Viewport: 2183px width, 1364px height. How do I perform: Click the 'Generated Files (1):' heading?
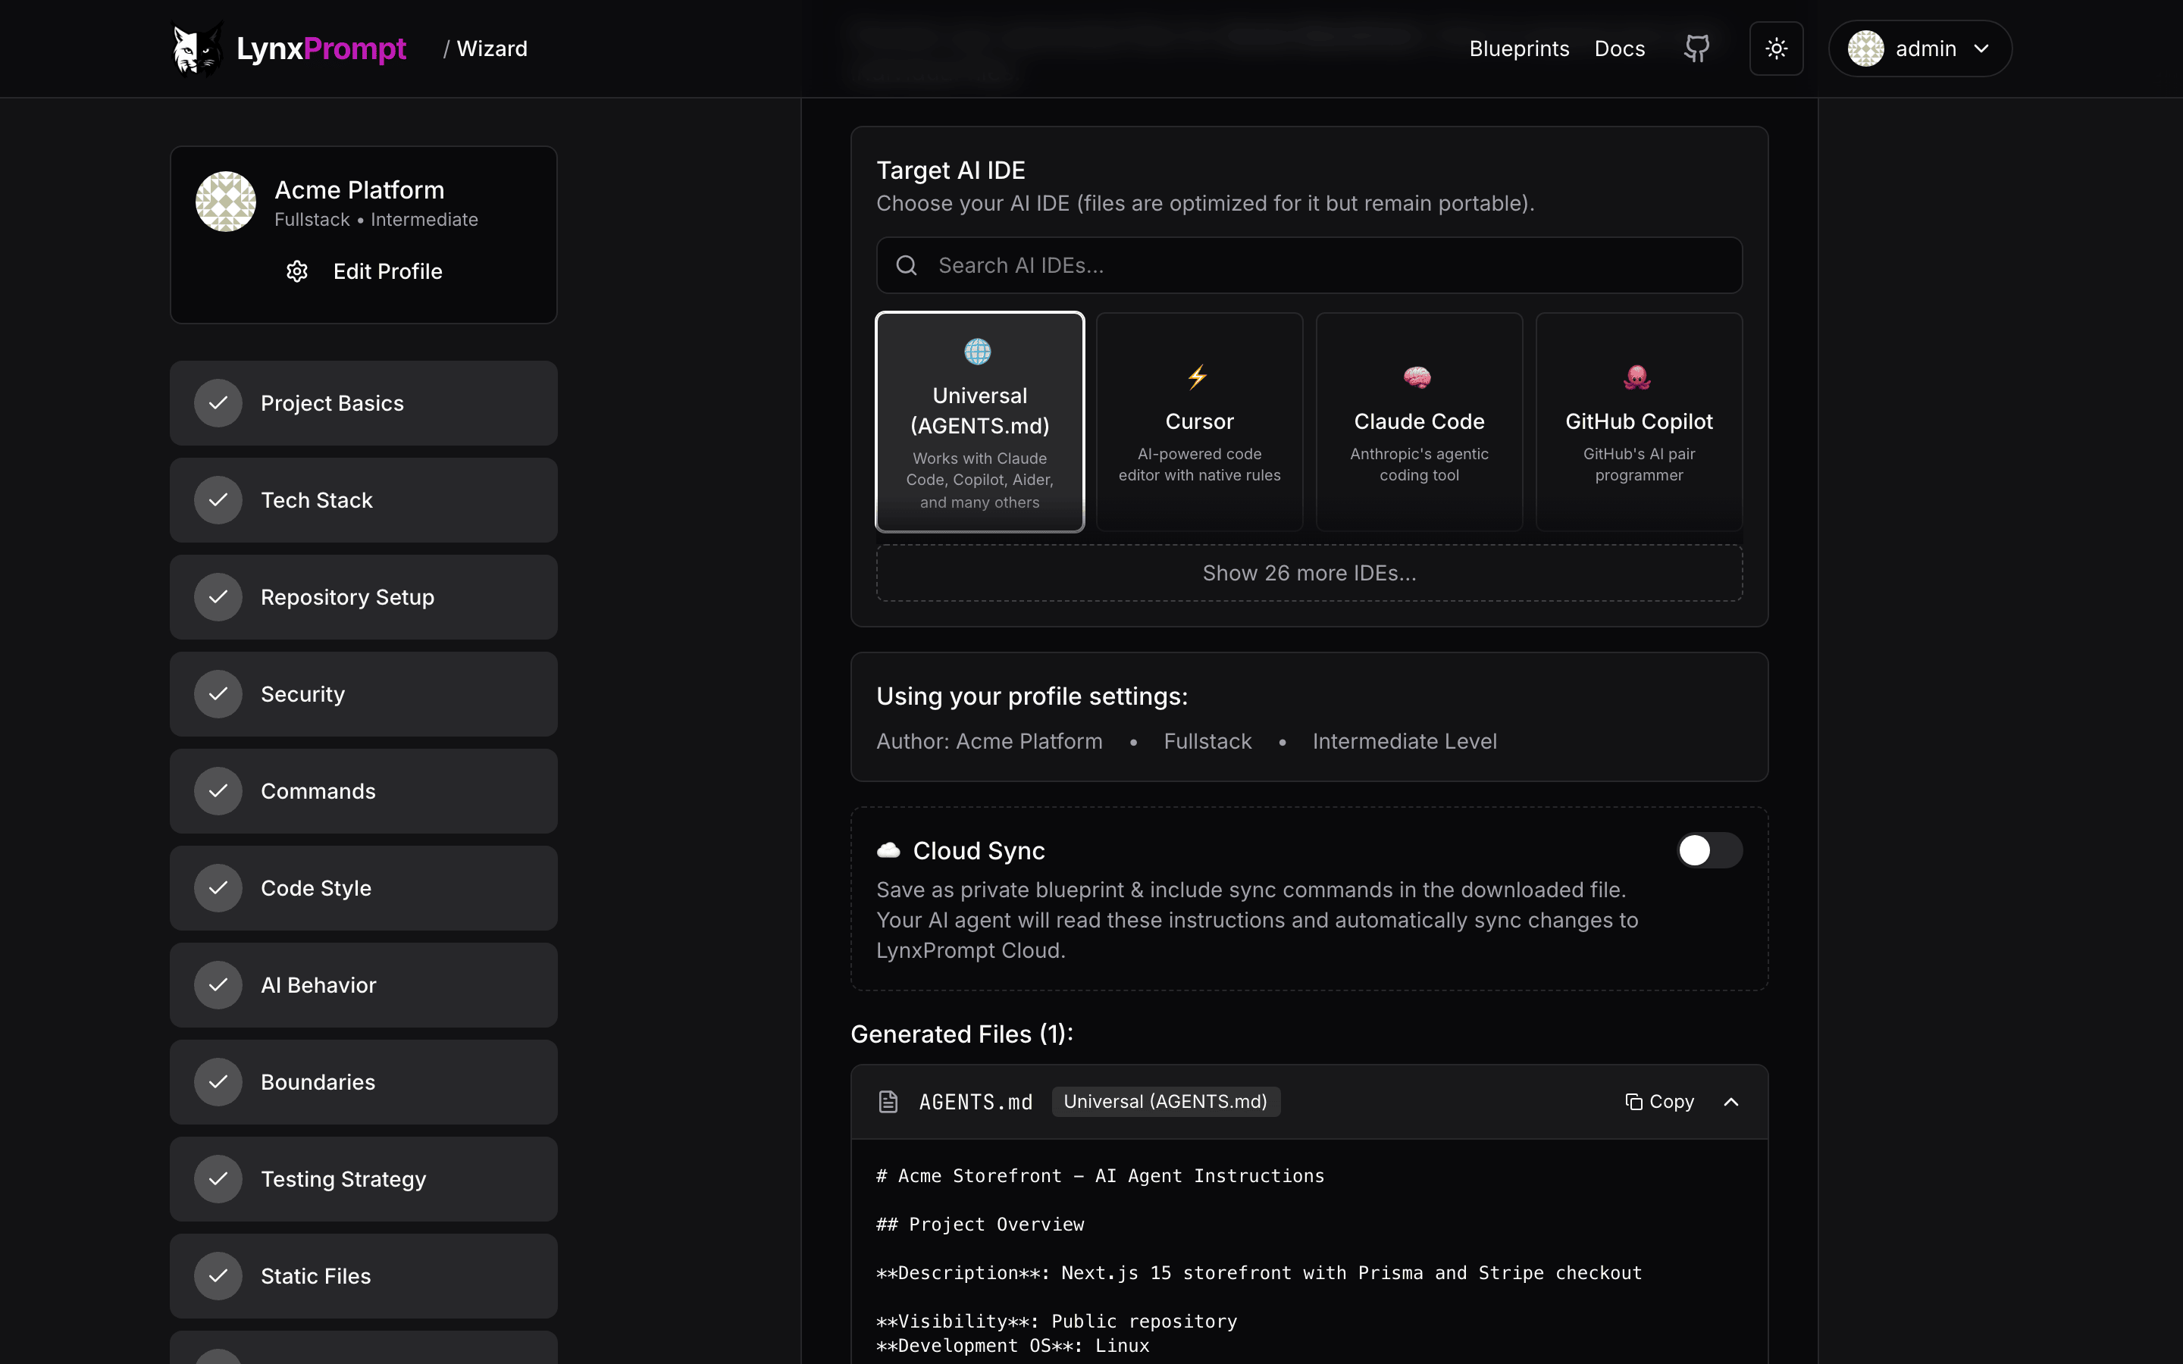[x=962, y=1034]
